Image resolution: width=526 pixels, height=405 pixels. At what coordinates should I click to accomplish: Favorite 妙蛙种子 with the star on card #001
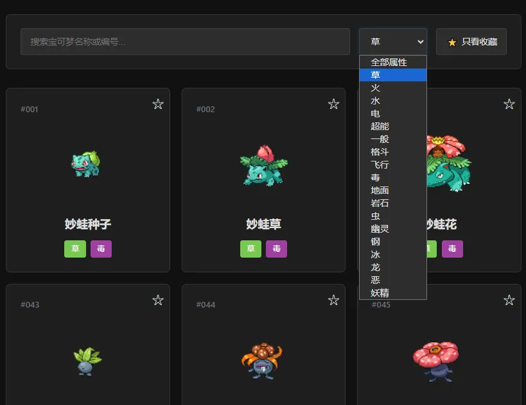(158, 104)
